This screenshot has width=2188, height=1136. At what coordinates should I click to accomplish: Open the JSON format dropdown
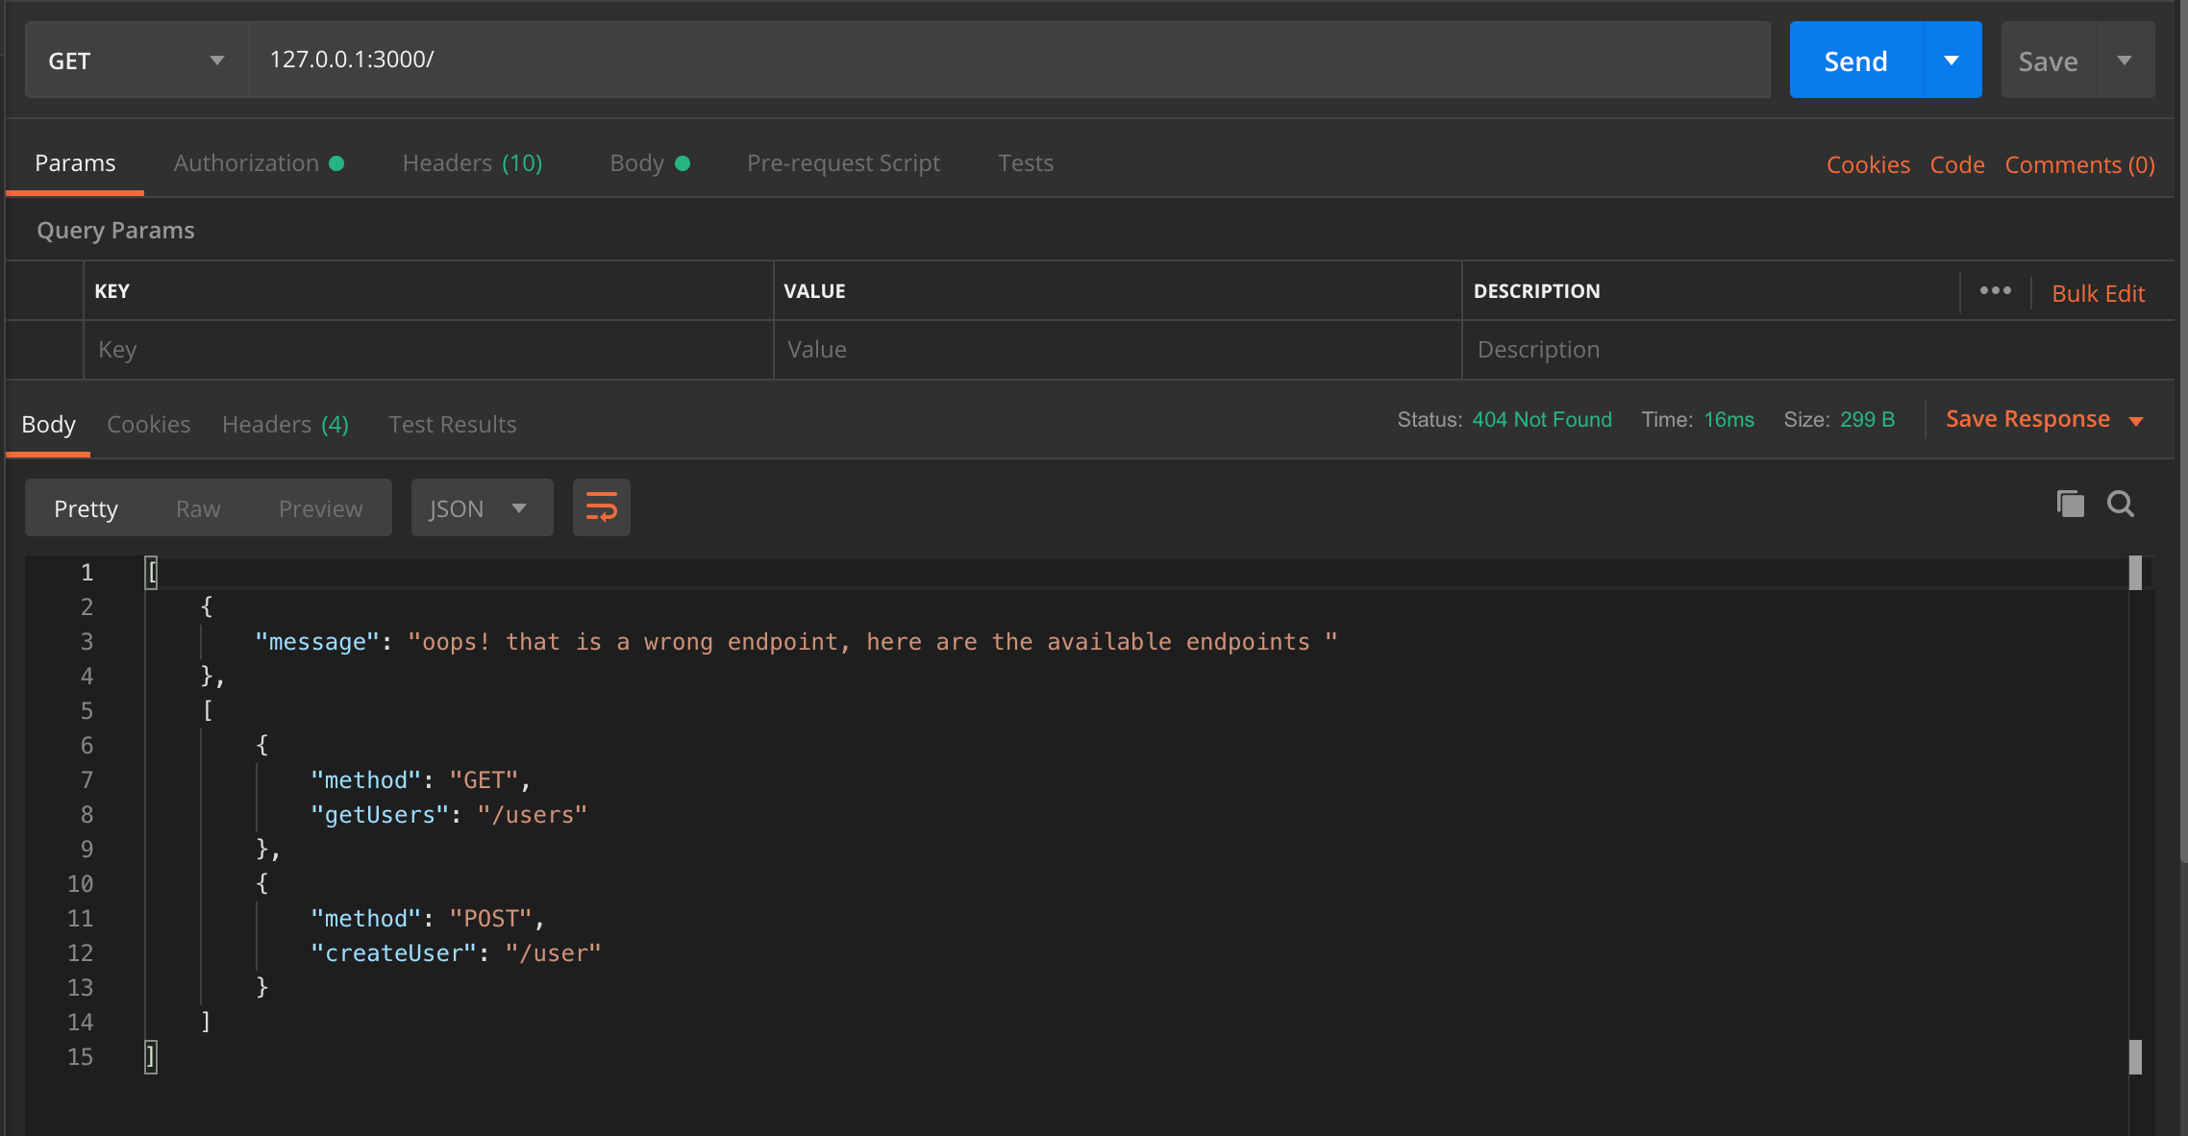pyautogui.click(x=482, y=507)
